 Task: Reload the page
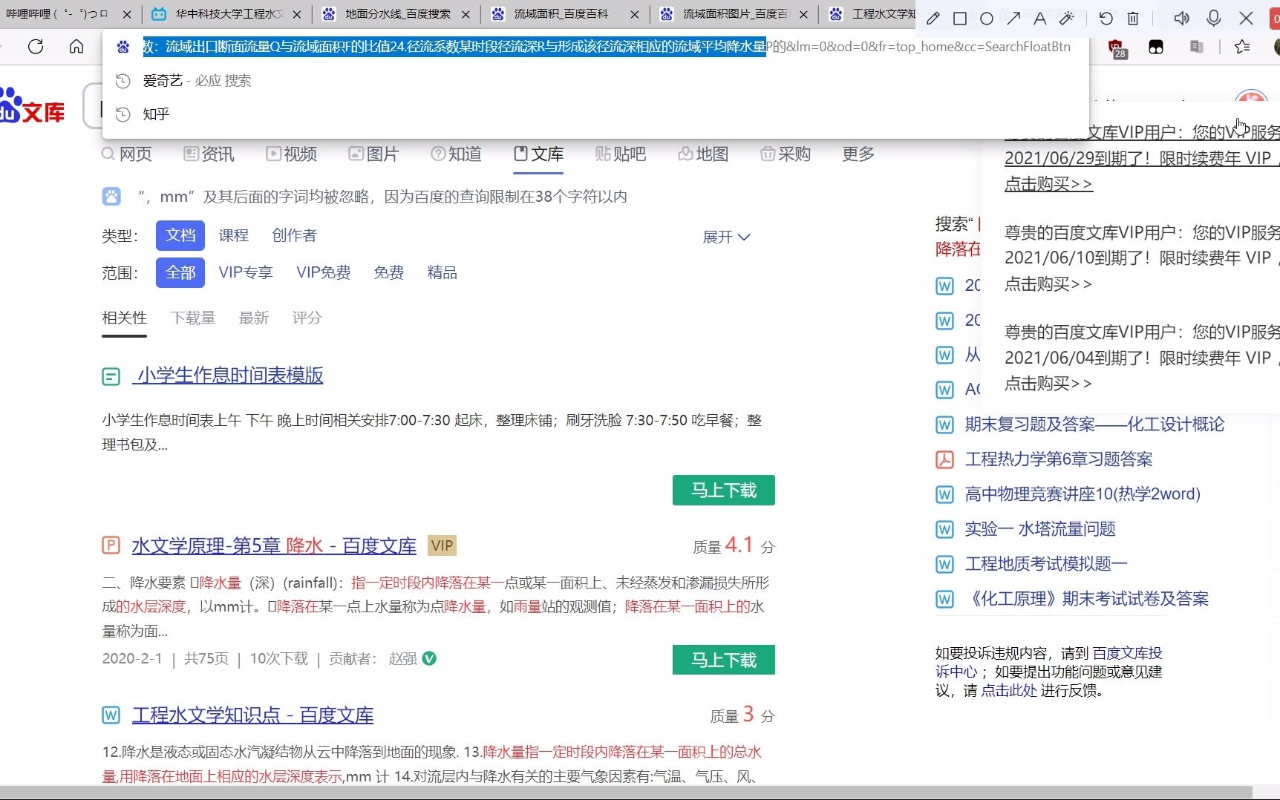tap(36, 47)
